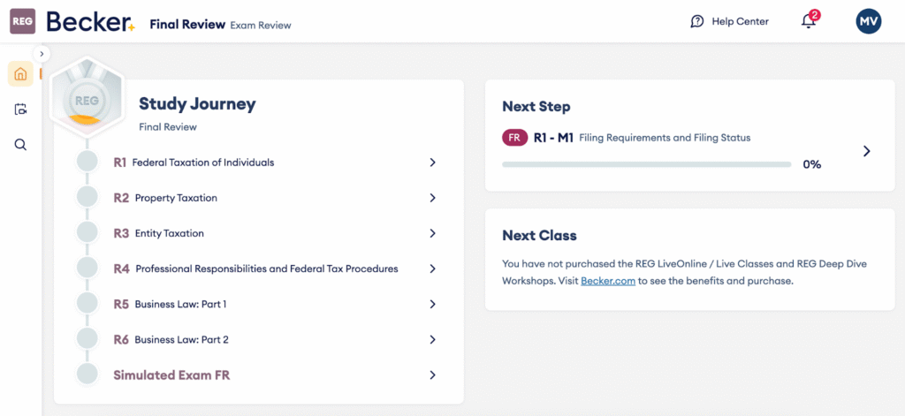Select R5 Business Law: Part 1
This screenshot has width=905, height=416.
point(180,304)
